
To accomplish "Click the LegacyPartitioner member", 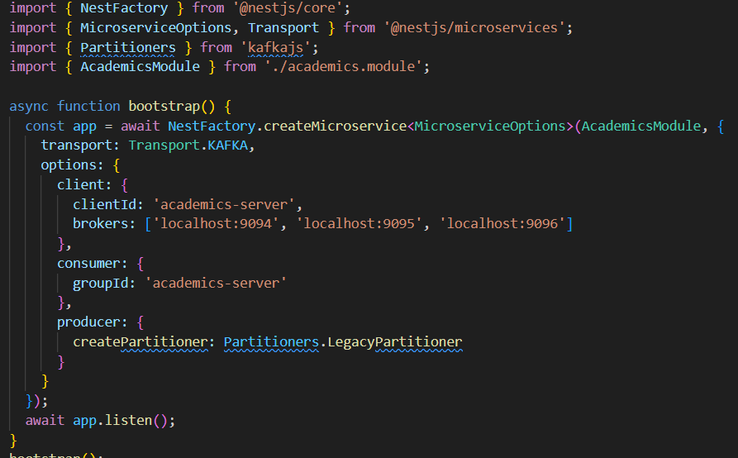I will [x=395, y=342].
